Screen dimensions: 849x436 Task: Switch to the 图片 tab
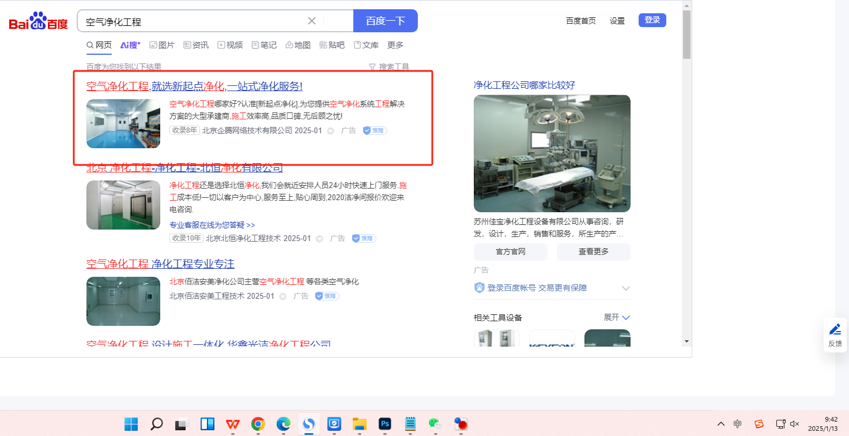tap(162, 45)
